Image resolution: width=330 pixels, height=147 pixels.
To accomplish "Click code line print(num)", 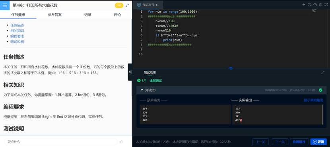I will [x=173, y=40].
